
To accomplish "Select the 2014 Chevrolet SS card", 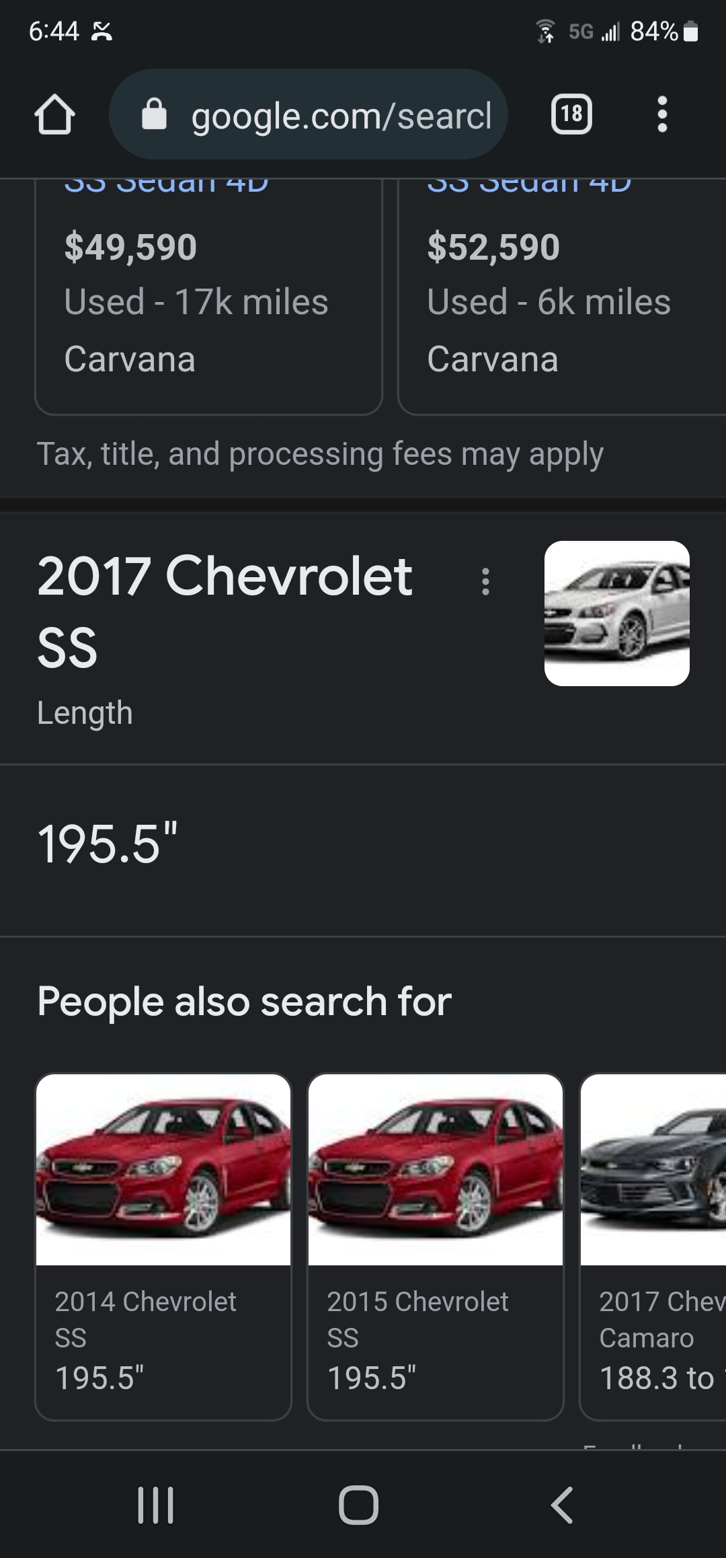I will click(163, 1246).
